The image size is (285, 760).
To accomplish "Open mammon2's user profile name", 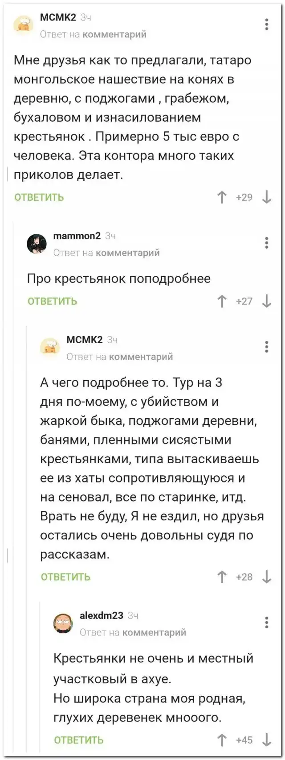I will (77, 236).
